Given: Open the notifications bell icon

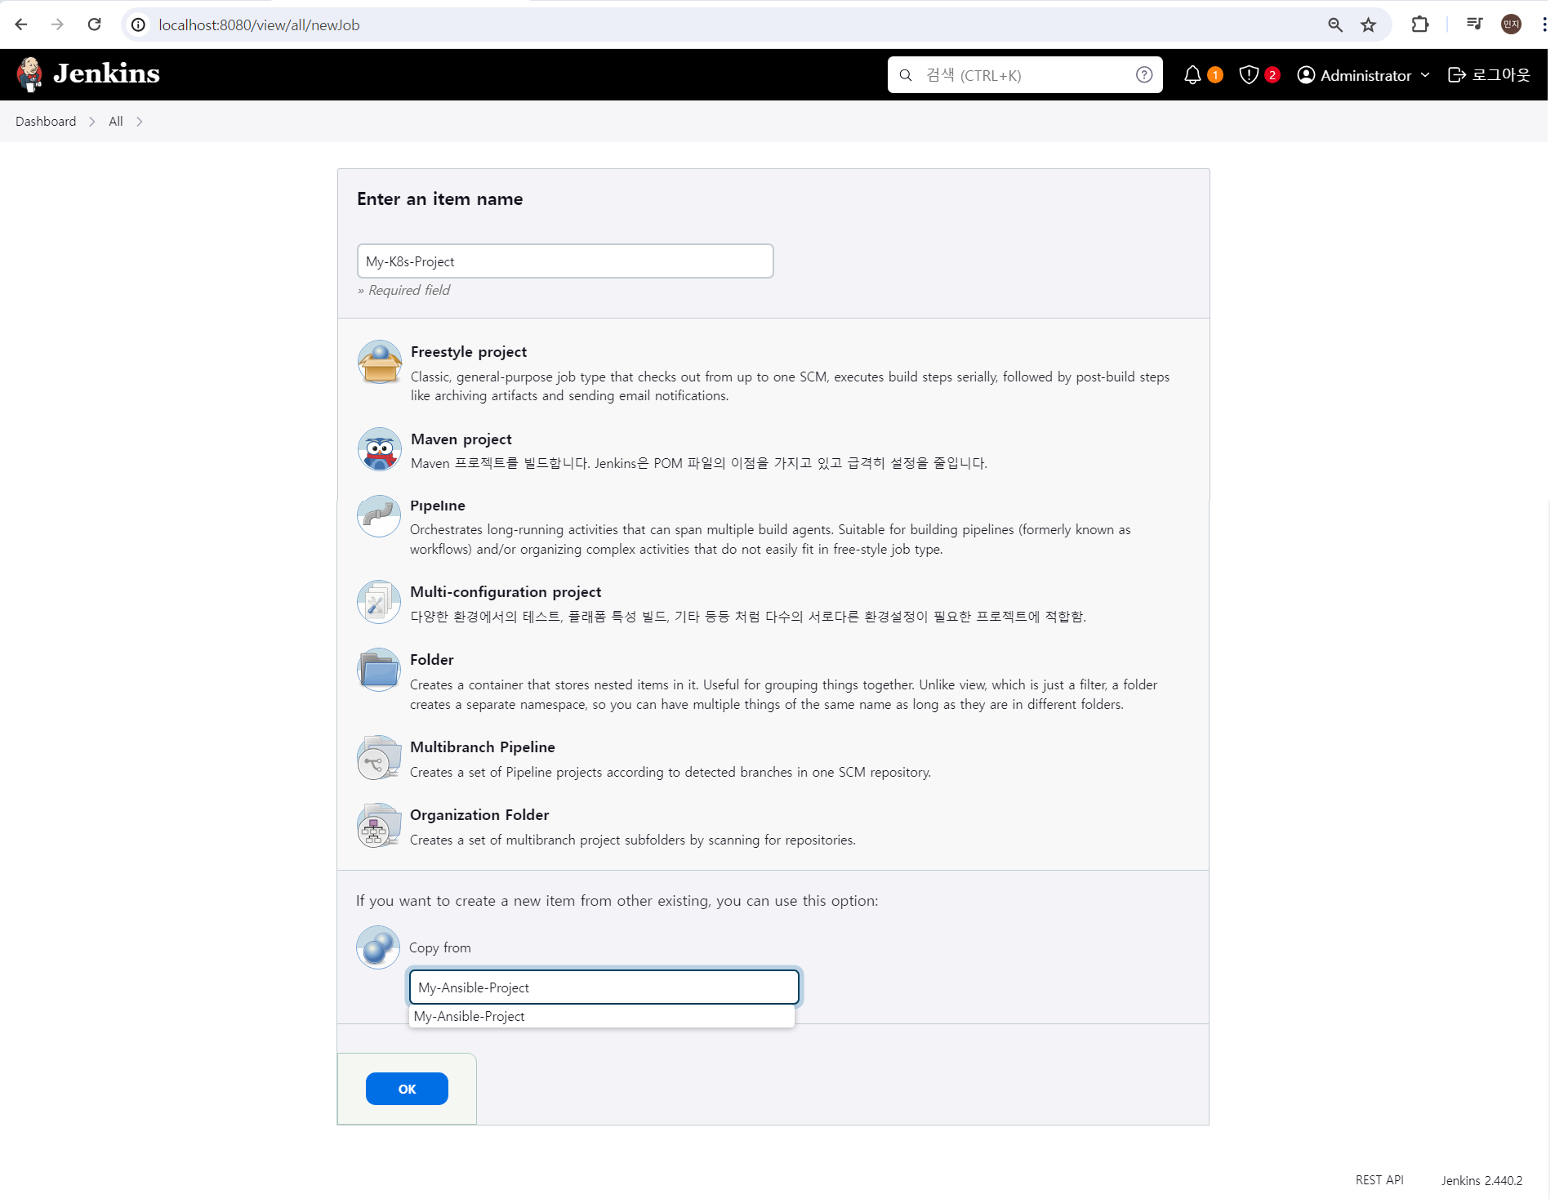Looking at the screenshot, I should (1192, 75).
